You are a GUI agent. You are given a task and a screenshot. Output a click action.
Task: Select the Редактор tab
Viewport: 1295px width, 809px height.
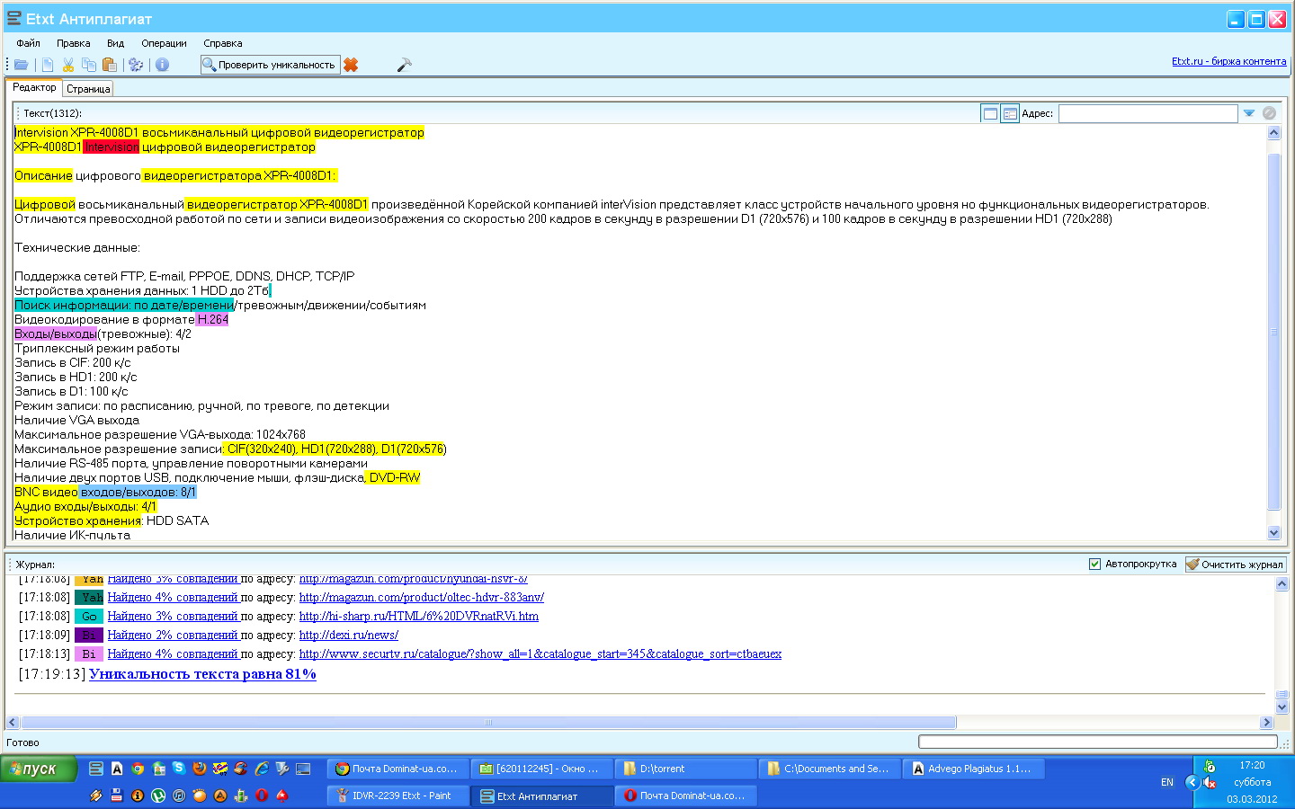(34, 87)
